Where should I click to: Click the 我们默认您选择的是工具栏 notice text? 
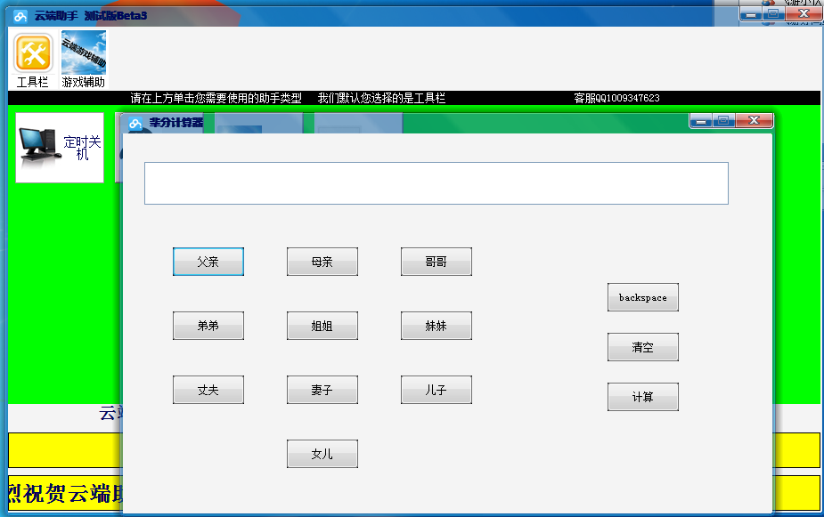pyautogui.click(x=381, y=98)
